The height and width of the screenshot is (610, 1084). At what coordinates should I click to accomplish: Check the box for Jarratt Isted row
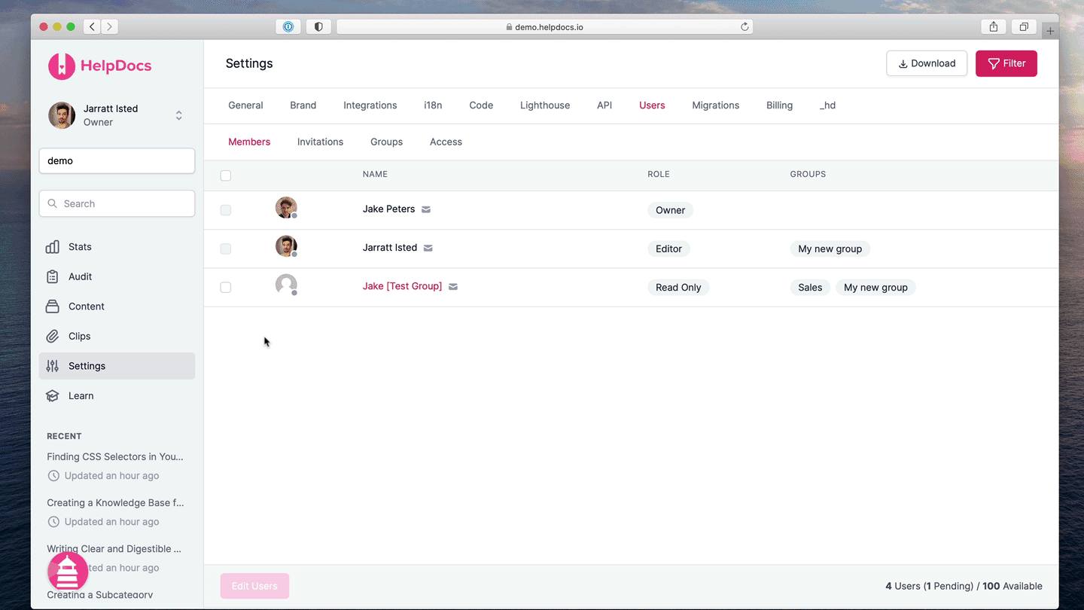(x=226, y=249)
